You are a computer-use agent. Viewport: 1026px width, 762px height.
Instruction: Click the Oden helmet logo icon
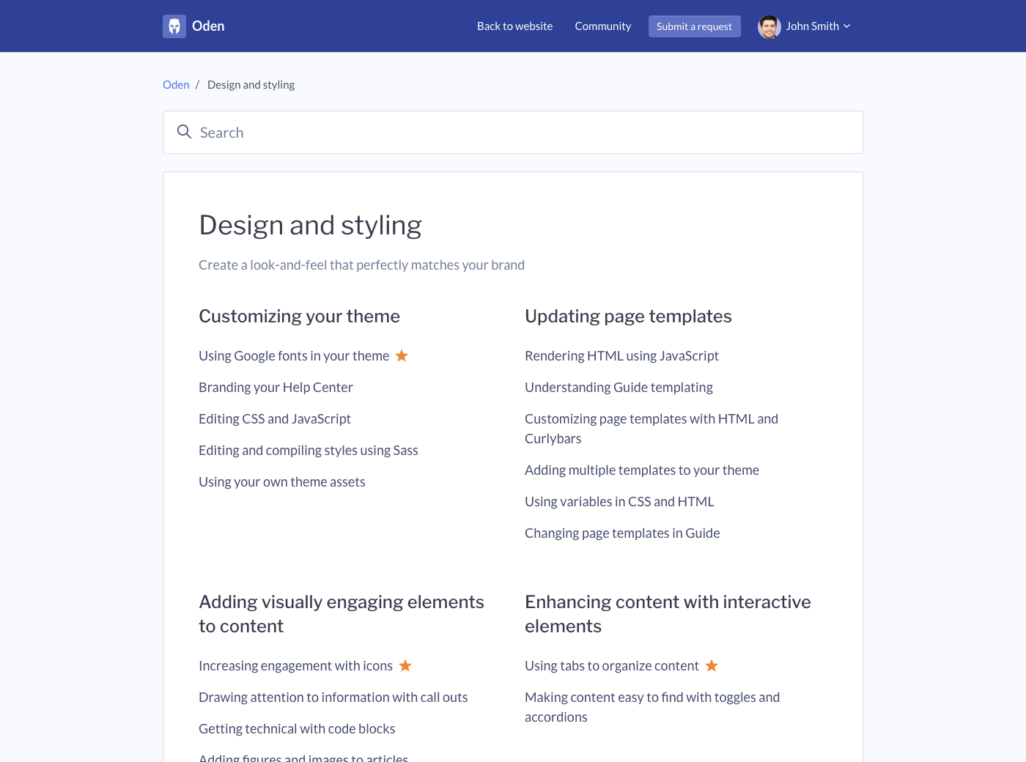[x=174, y=26]
